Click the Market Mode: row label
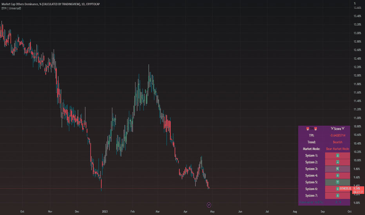 click(311, 149)
